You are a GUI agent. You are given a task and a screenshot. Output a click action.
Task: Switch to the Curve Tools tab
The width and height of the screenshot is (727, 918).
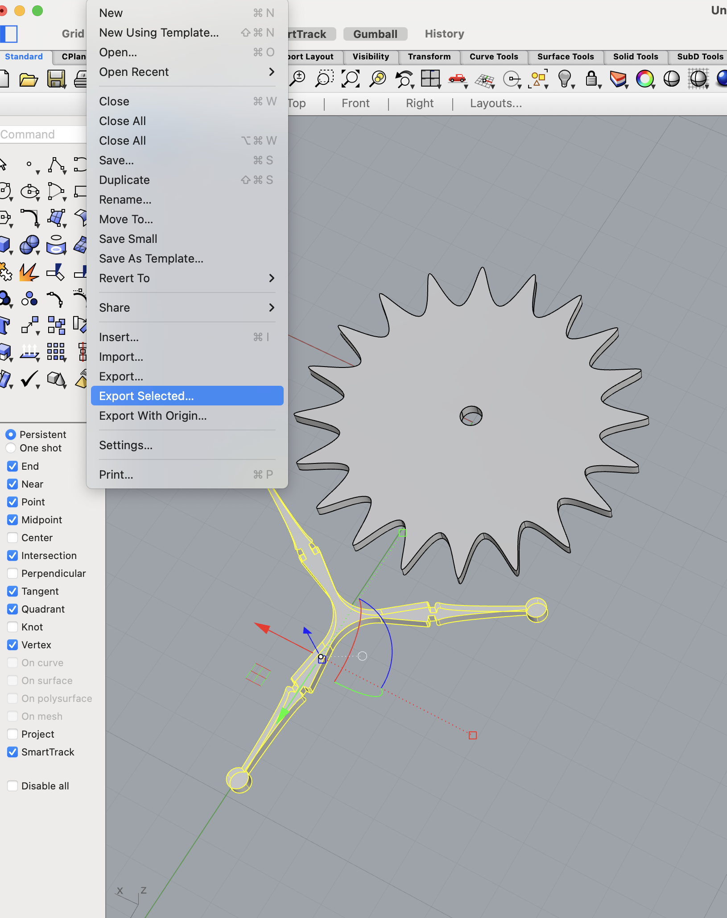click(x=493, y=57)
